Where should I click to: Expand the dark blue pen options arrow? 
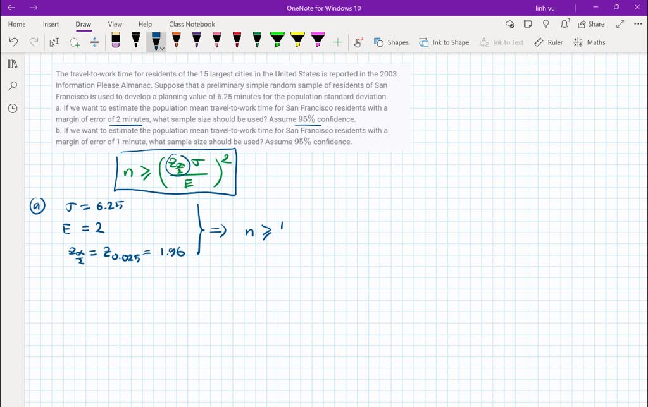(x=163, y=48)
